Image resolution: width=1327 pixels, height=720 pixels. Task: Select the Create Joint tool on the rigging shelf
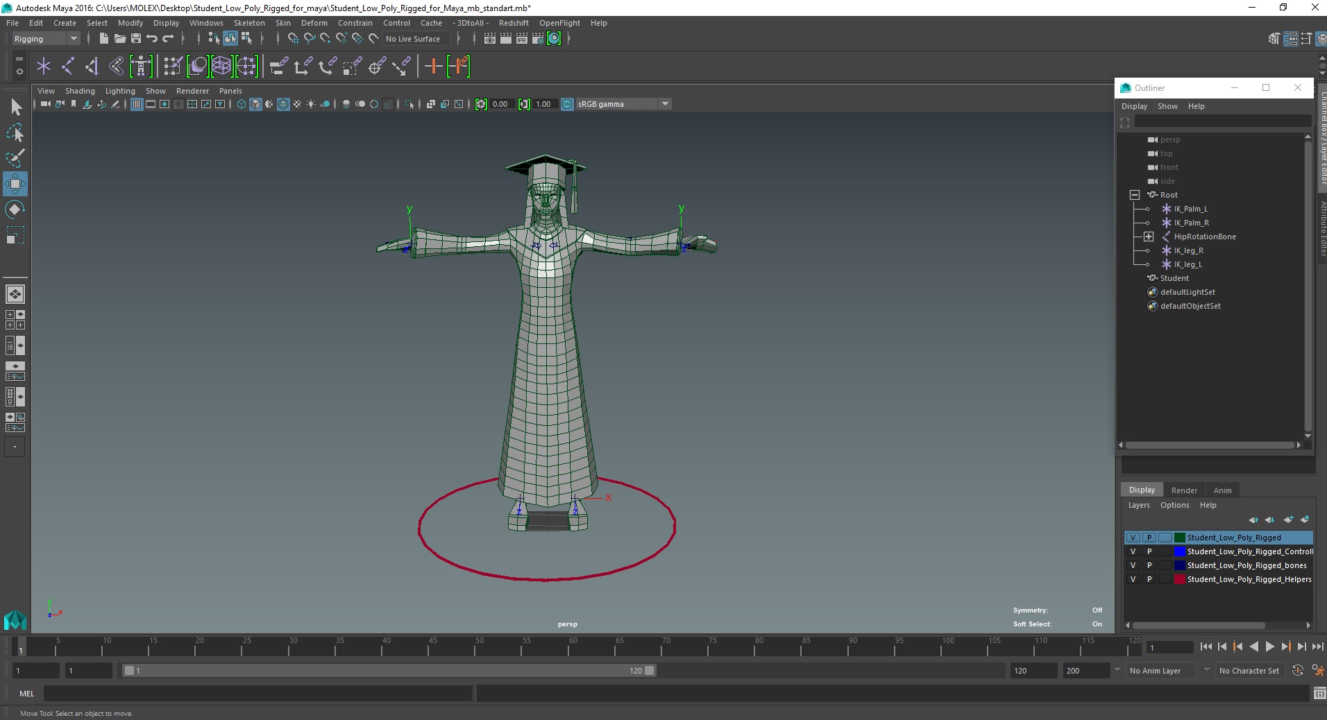coord(68,67)
